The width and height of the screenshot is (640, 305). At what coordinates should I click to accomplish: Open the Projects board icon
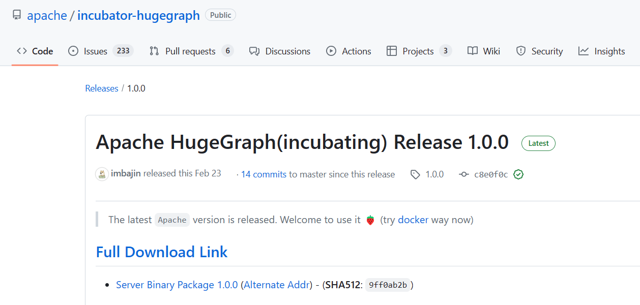[392, 51]
